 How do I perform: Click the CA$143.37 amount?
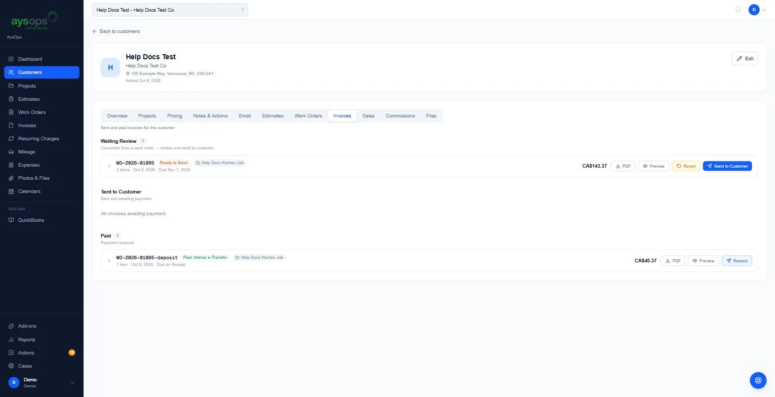(x=595, y=166)
